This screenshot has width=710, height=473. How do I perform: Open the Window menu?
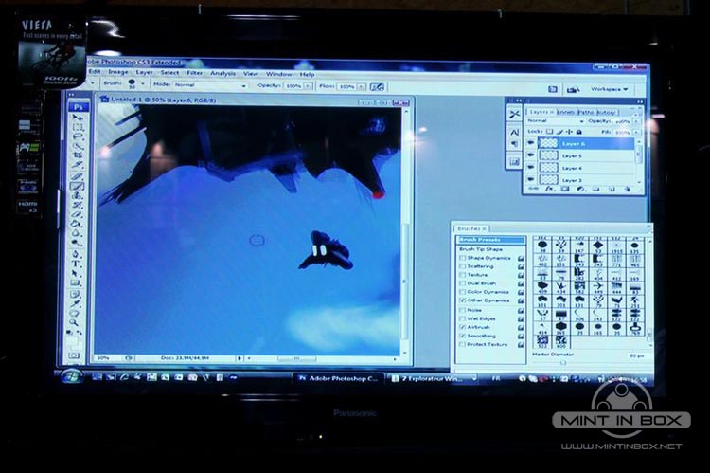(x=278, y=74)
